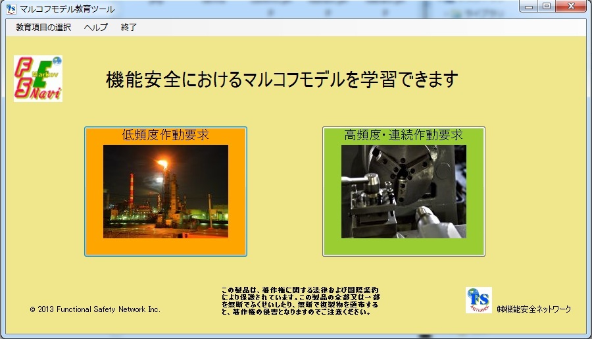The height and width of the screenshot is (339, 592).
Task: Open the ヘルプ menu
Action: (95, 27)
